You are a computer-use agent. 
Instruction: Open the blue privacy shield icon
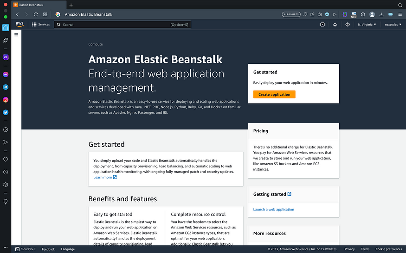pyautogui.click(x=327, y=14)
